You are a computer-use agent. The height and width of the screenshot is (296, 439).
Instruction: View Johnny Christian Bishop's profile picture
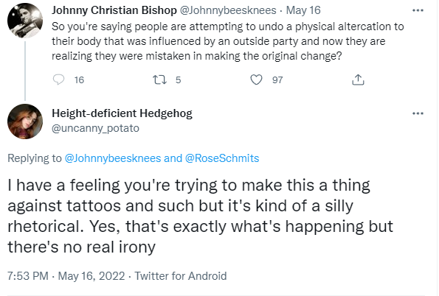click(25, 21)
